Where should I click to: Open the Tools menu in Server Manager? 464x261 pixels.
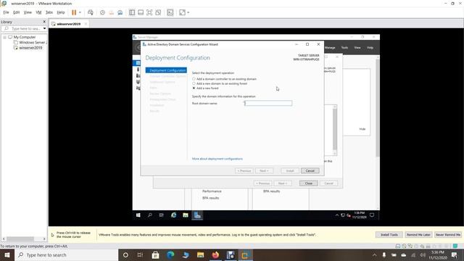pos(344,48)
